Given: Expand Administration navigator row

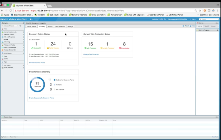Looking at the screenshot, I should [x=24, y=53].
